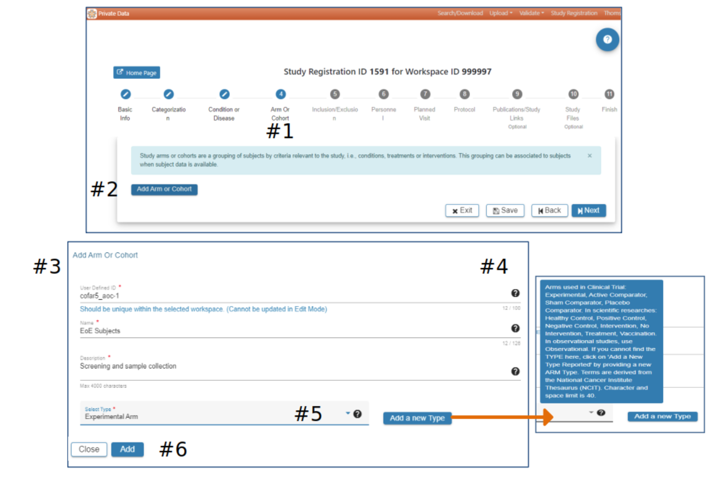Click the Exit button
710x482 pixels.
462,211
